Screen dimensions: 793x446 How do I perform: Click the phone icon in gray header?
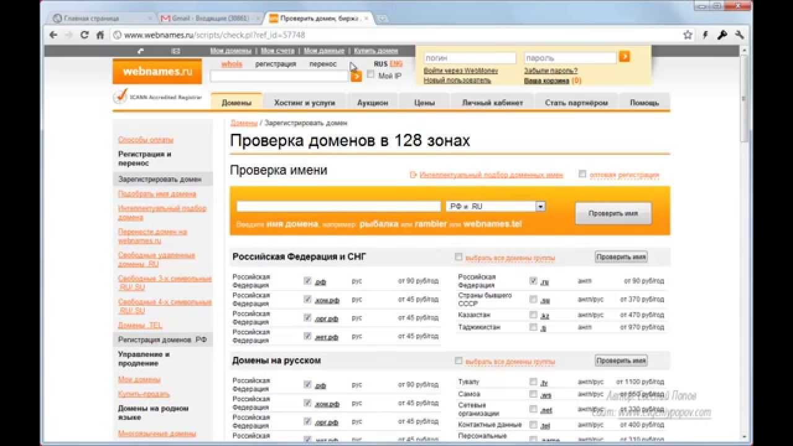(x=141, y=51)
